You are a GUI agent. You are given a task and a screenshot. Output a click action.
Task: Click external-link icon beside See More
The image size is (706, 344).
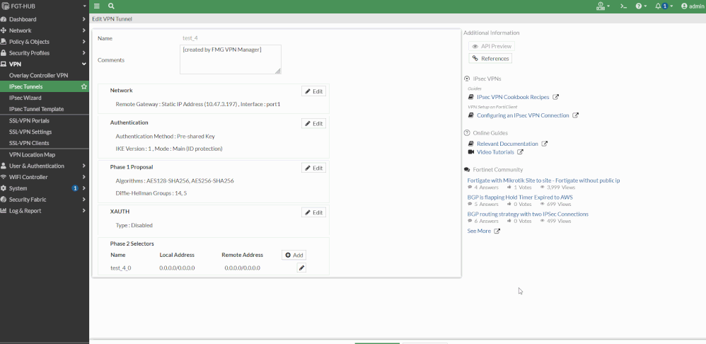click(x=497, y=231)
